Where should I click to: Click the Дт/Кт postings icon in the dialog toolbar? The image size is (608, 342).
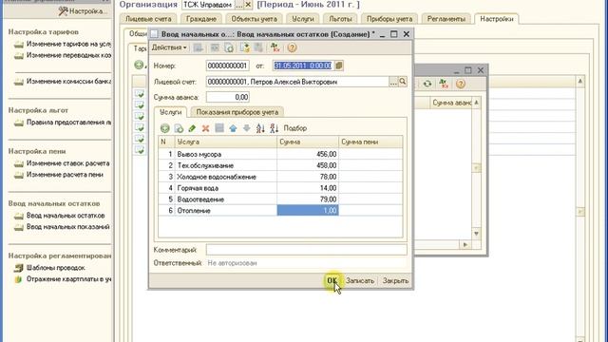(275, 47)
